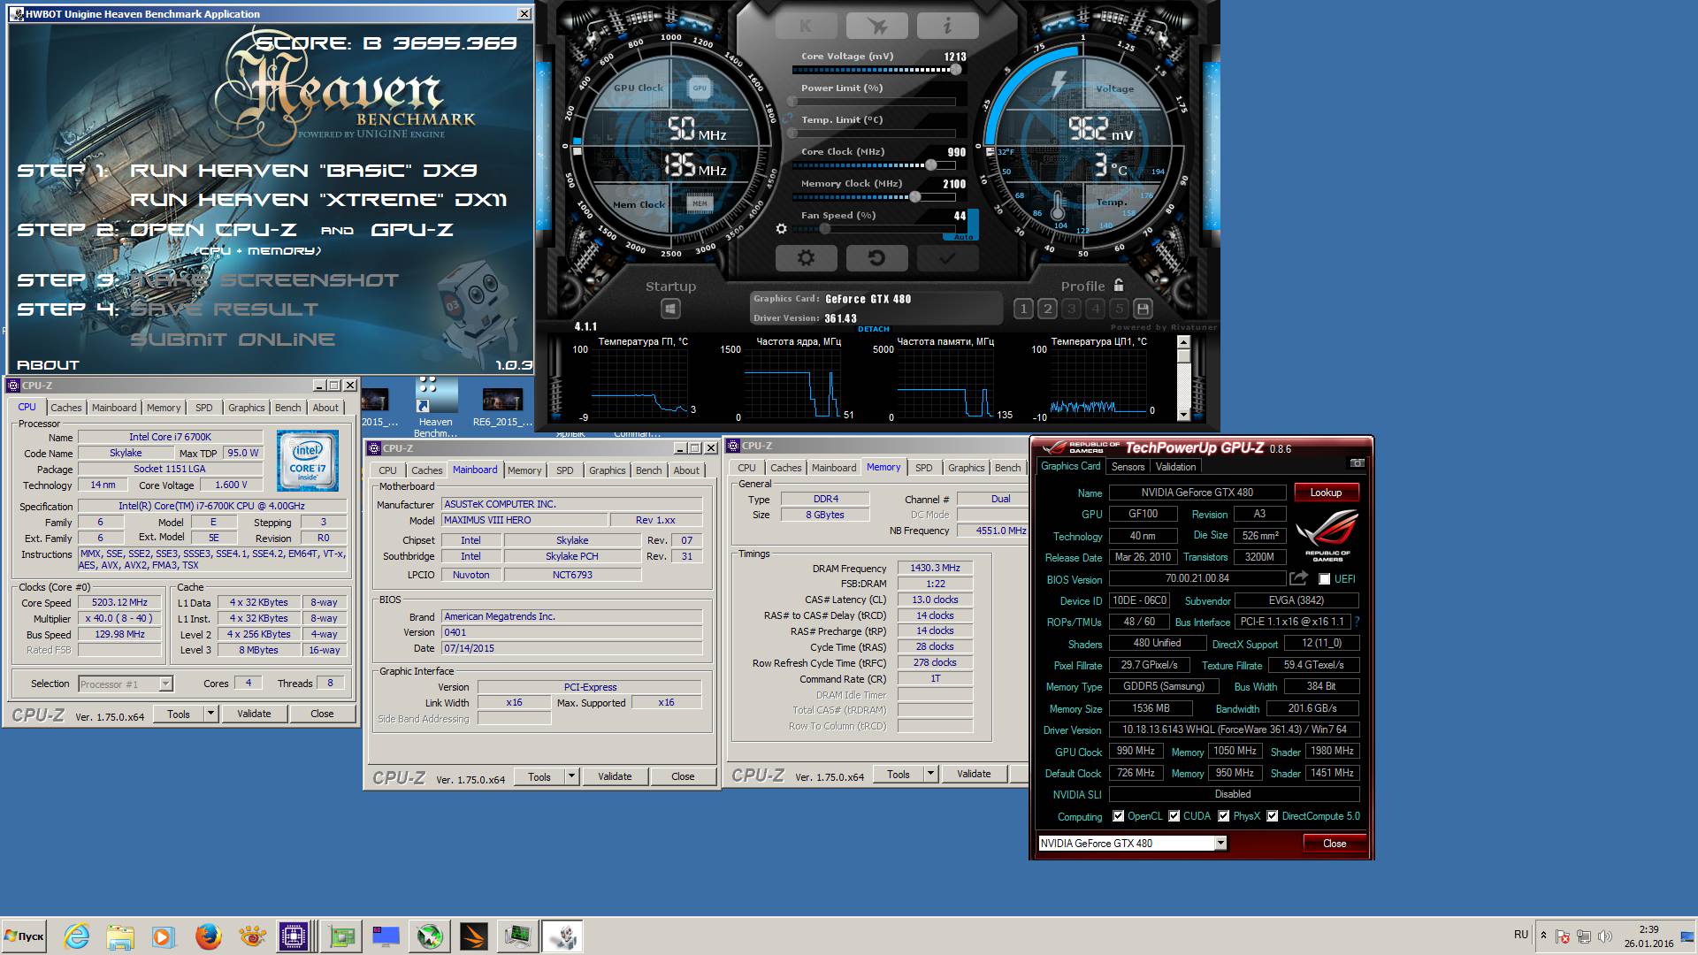Open Afterburner Kombustor K button

[806, 26]
